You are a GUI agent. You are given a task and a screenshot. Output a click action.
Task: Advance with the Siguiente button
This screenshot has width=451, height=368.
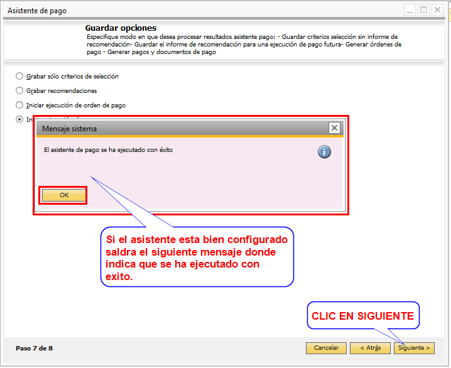click(x=414, y=348)
